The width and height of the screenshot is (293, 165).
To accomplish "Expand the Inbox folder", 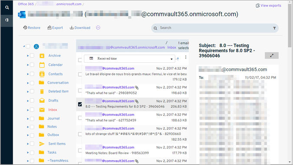I will [28, 110].
